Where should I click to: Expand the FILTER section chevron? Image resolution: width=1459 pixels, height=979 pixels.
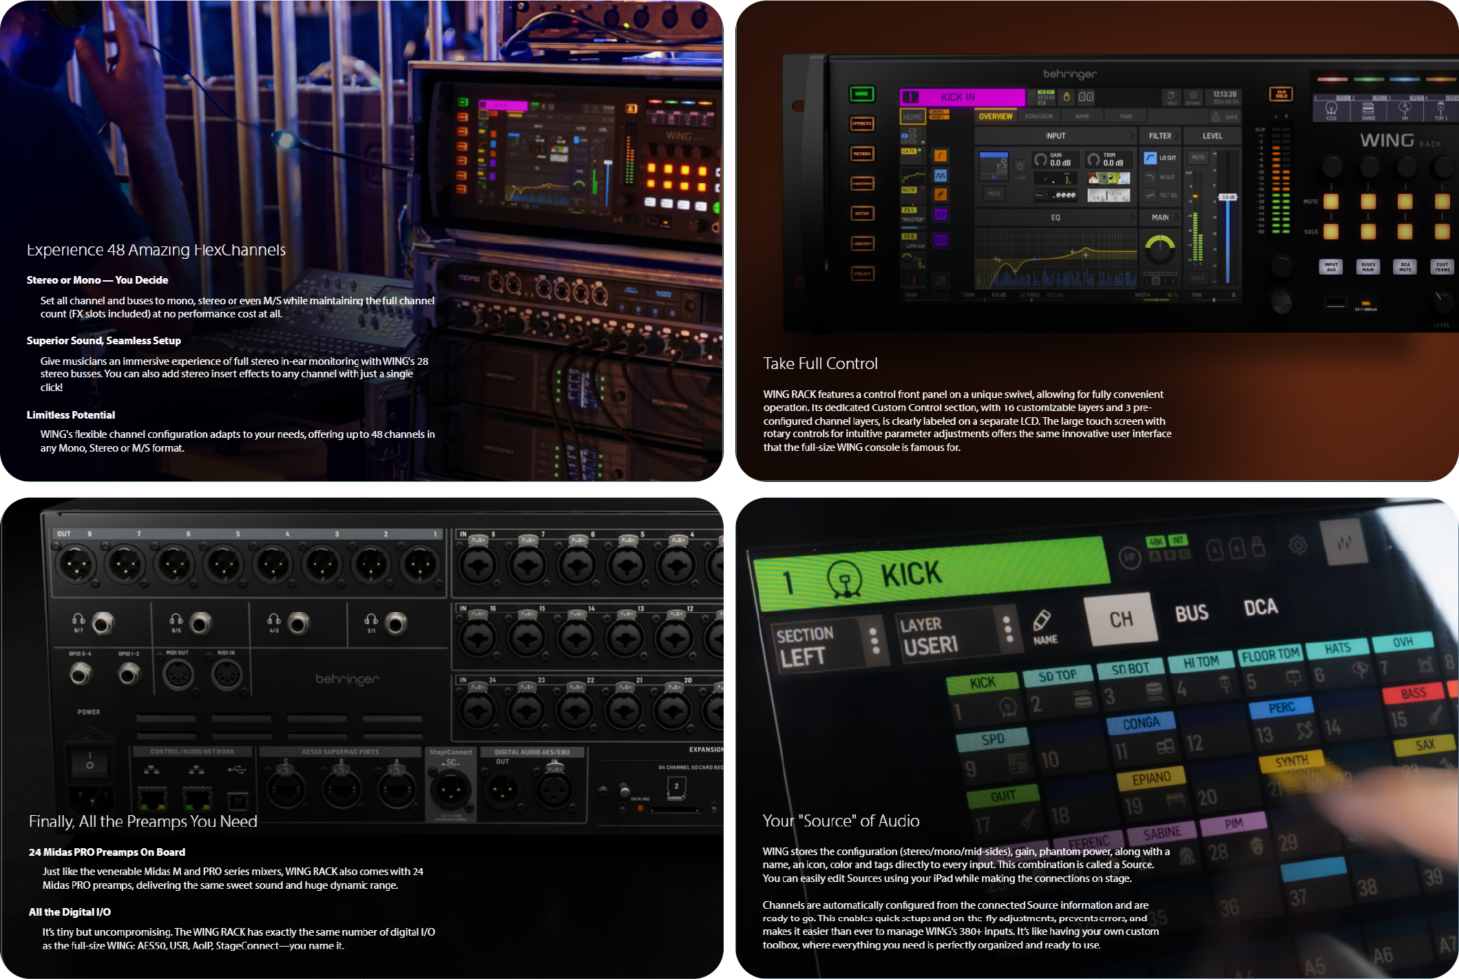[1177, 136]
